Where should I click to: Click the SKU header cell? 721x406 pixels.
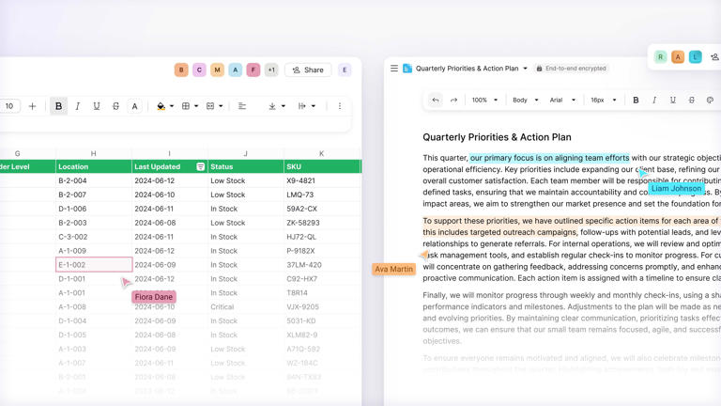coord(322,166)
